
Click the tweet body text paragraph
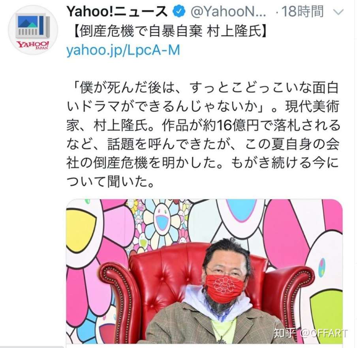[203, 135]
